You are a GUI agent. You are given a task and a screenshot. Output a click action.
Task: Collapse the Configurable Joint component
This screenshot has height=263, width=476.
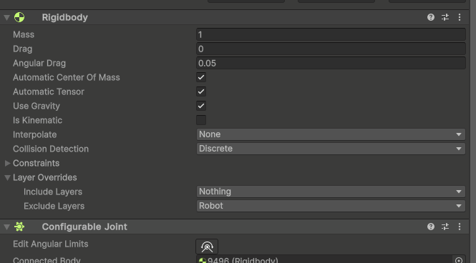pos(6,227)
